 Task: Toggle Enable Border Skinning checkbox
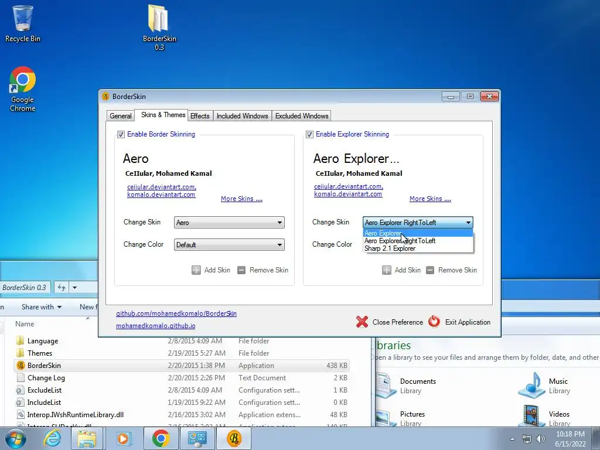[x=121, y=134]
